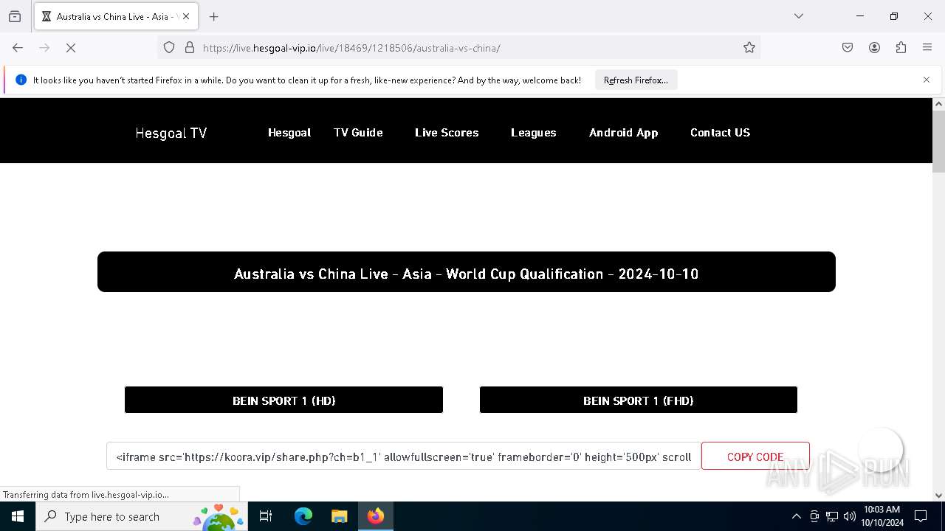Open extensions puzzle icon
The height and width of the screenshot is (531, 945).
pyautogui.click(x=901, y=47)
